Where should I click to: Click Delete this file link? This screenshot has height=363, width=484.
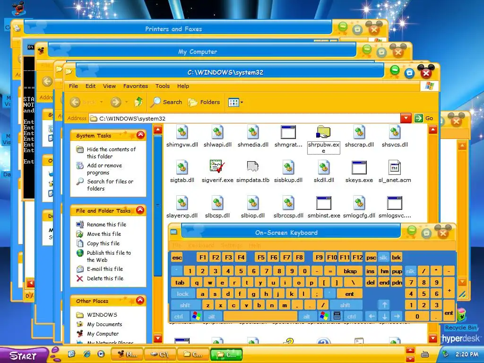coord(105,278)
